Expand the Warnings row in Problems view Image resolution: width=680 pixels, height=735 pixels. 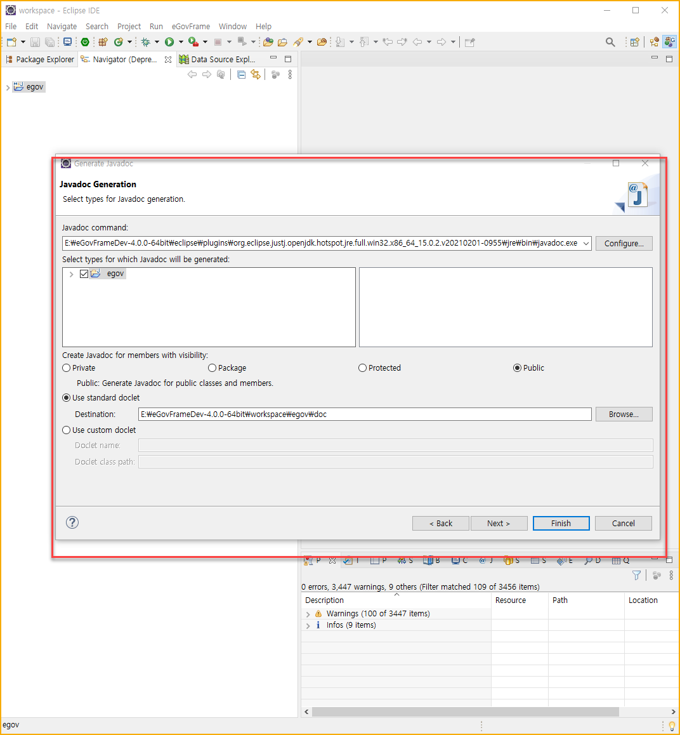click(308, 614)
